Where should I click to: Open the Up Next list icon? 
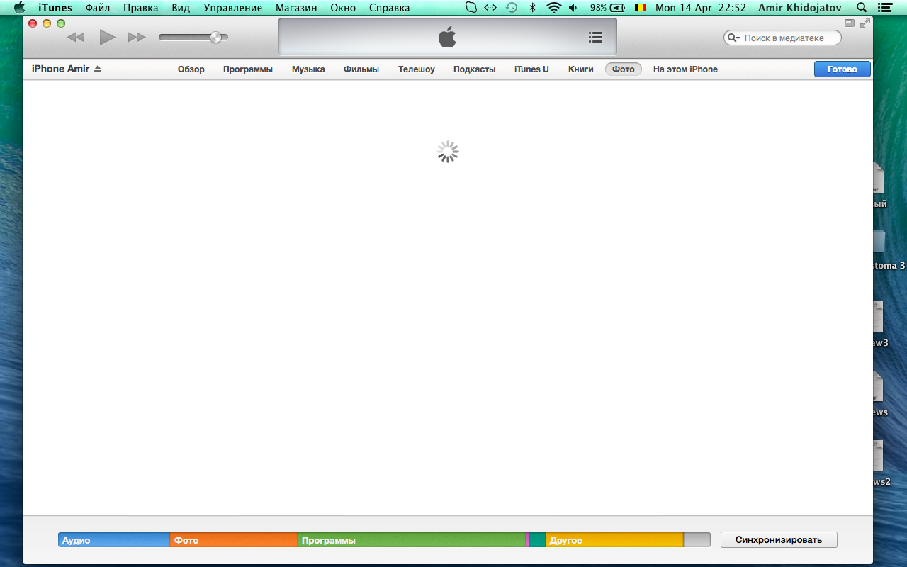(x=595, y=37)
